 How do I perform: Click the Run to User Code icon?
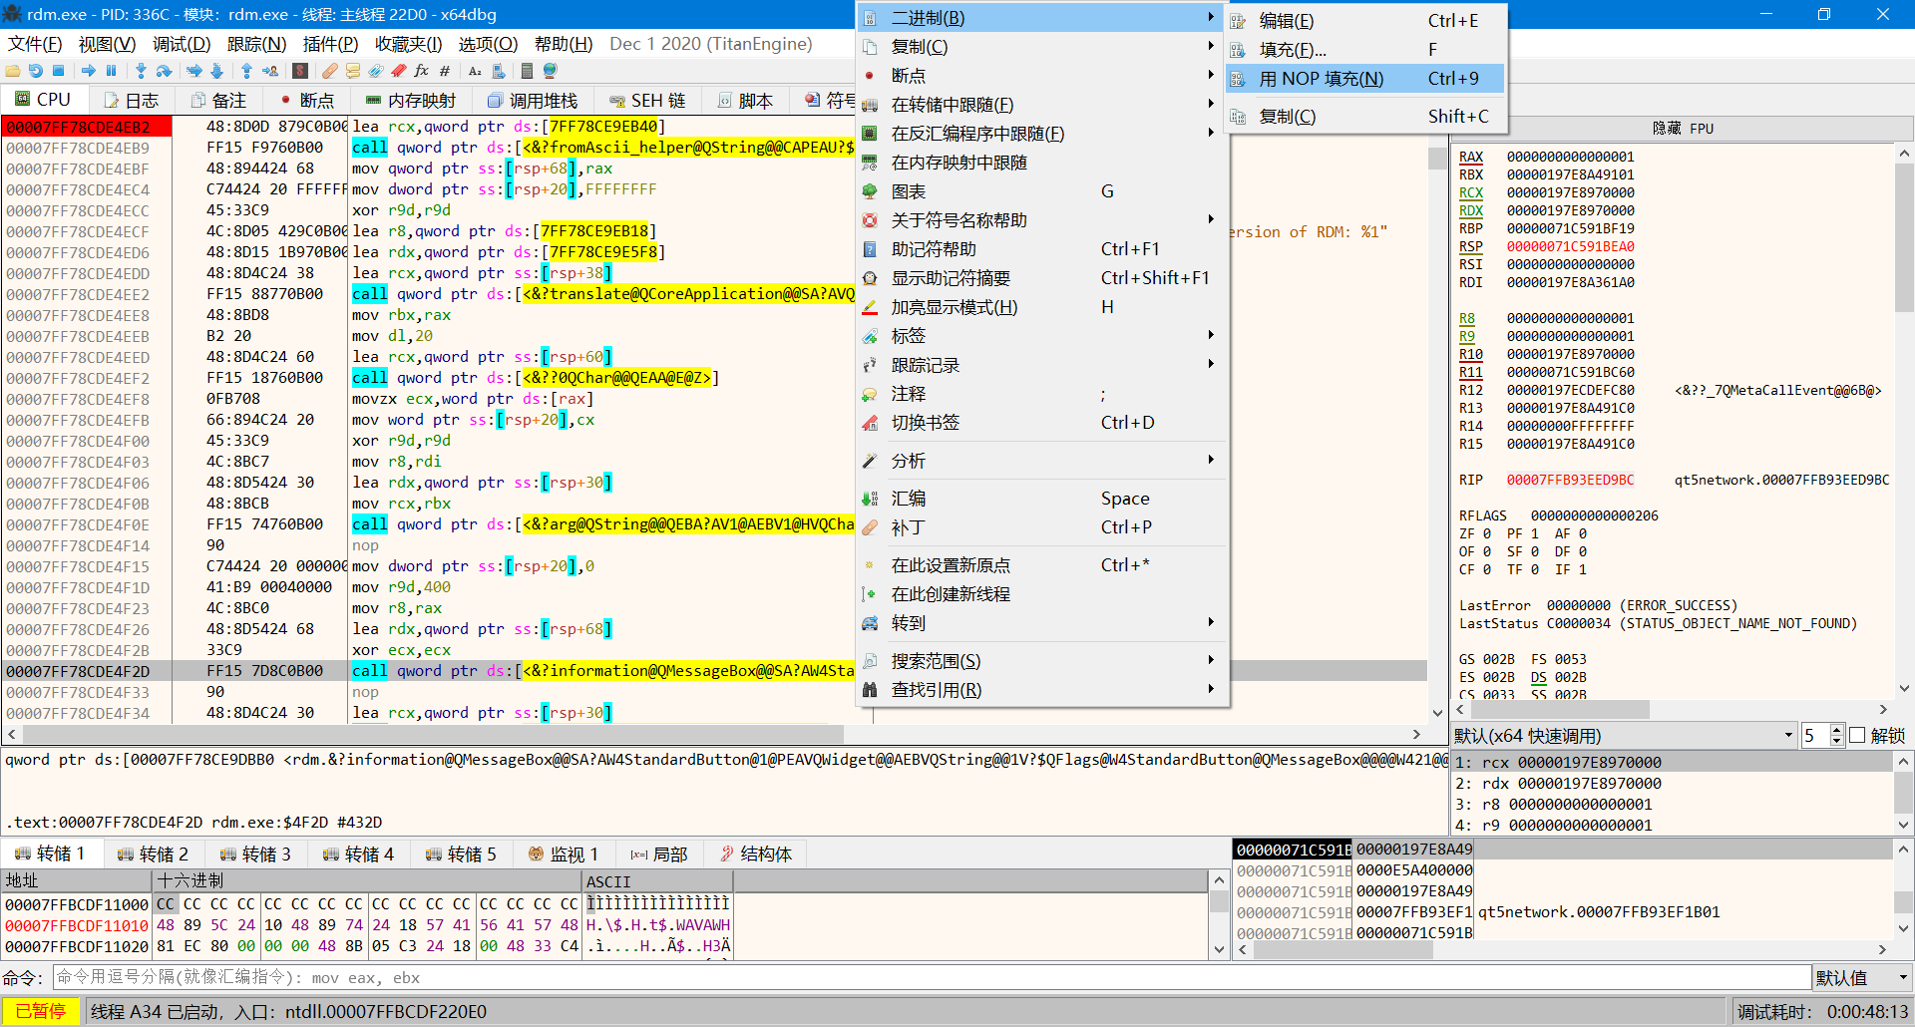[x=270, y=71]
